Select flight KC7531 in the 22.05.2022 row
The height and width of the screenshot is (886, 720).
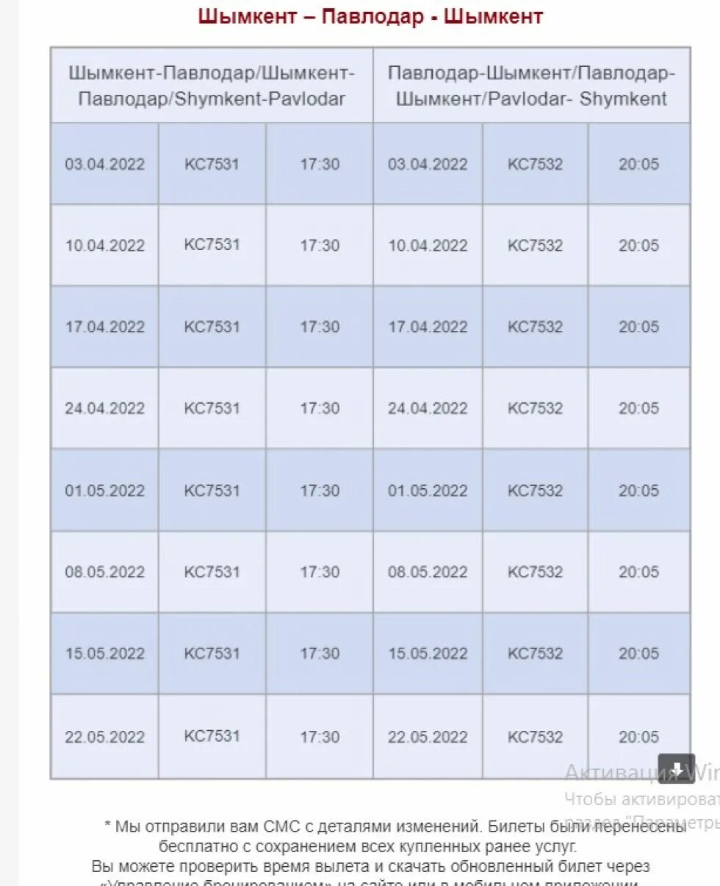click(212, 736)
